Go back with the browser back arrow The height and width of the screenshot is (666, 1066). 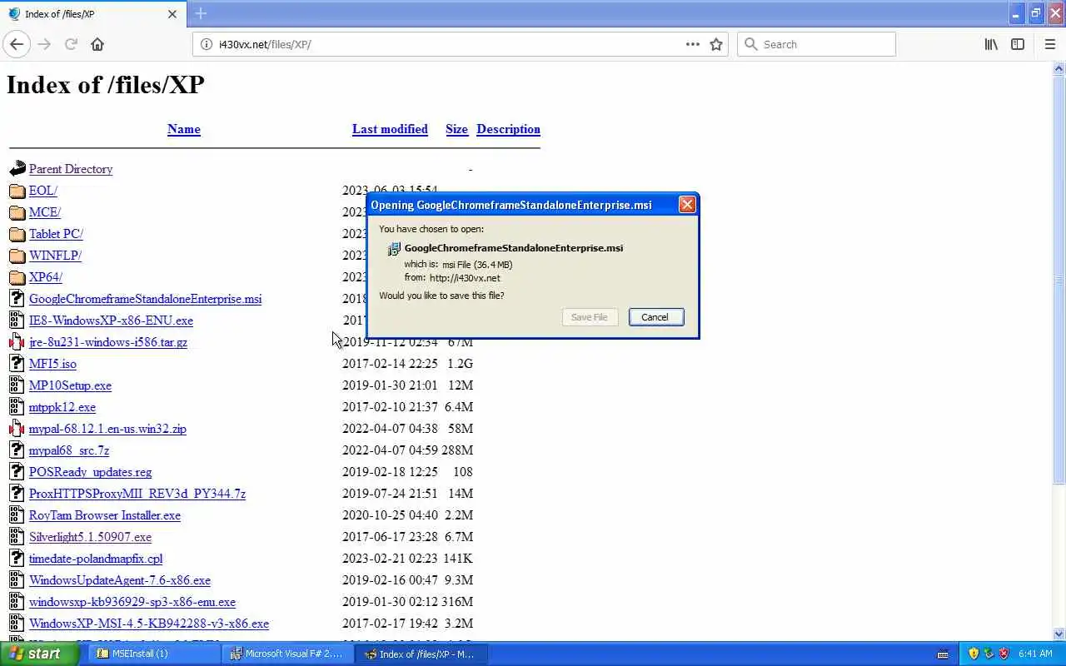pos(17,44)
